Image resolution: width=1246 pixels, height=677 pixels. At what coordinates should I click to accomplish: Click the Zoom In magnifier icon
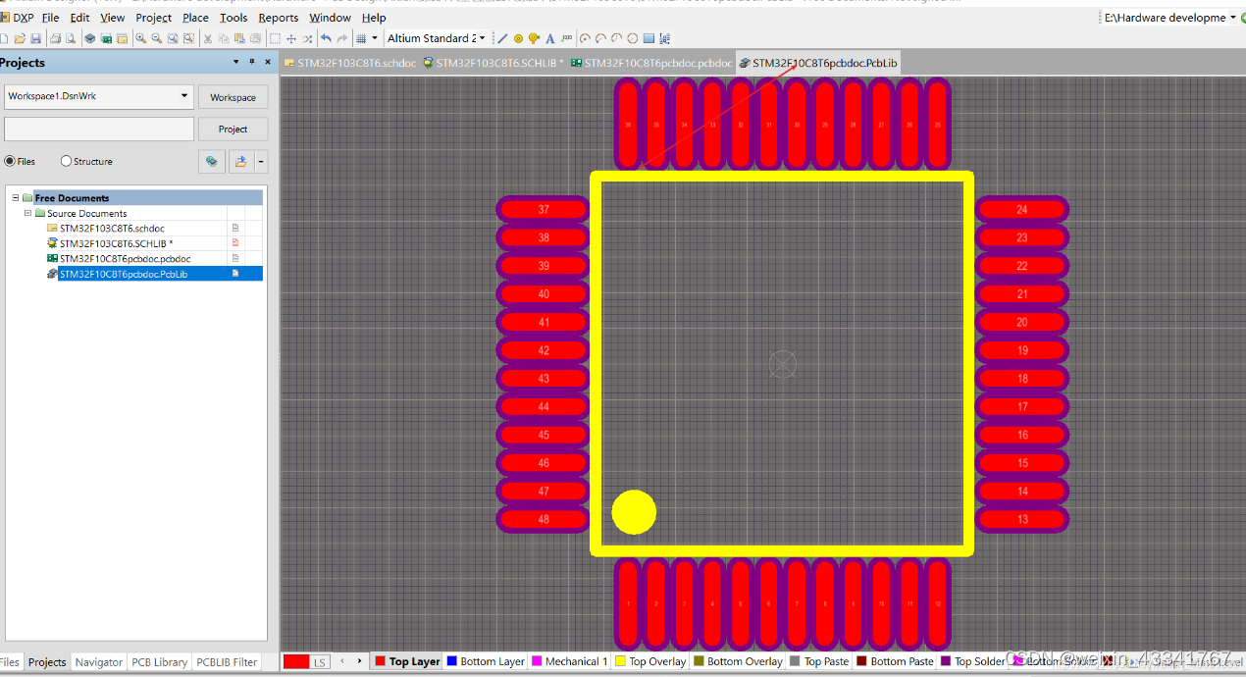(140, 38)
